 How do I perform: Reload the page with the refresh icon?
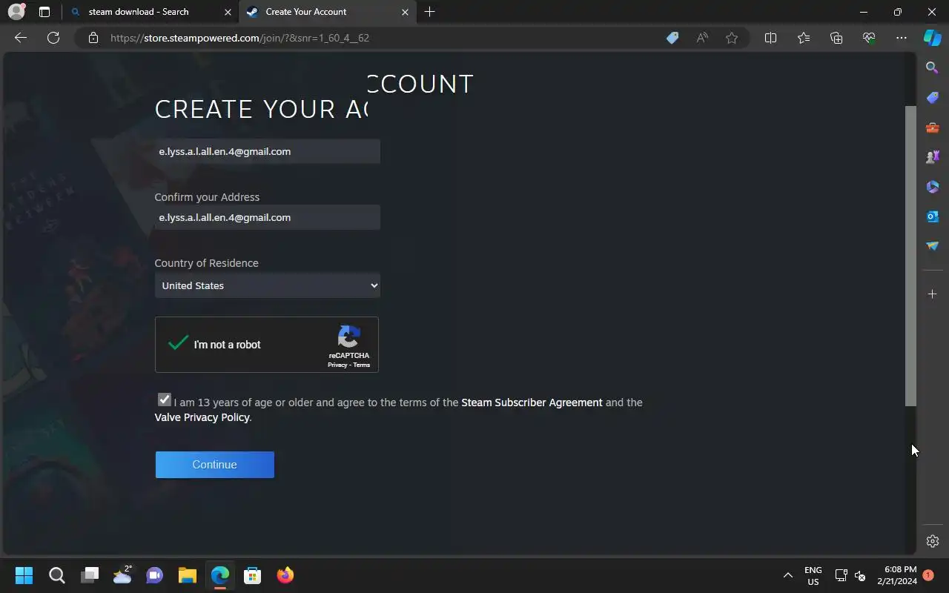(x=53, y=38)
